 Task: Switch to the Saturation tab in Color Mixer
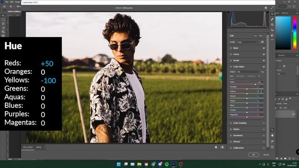[240, 76]
